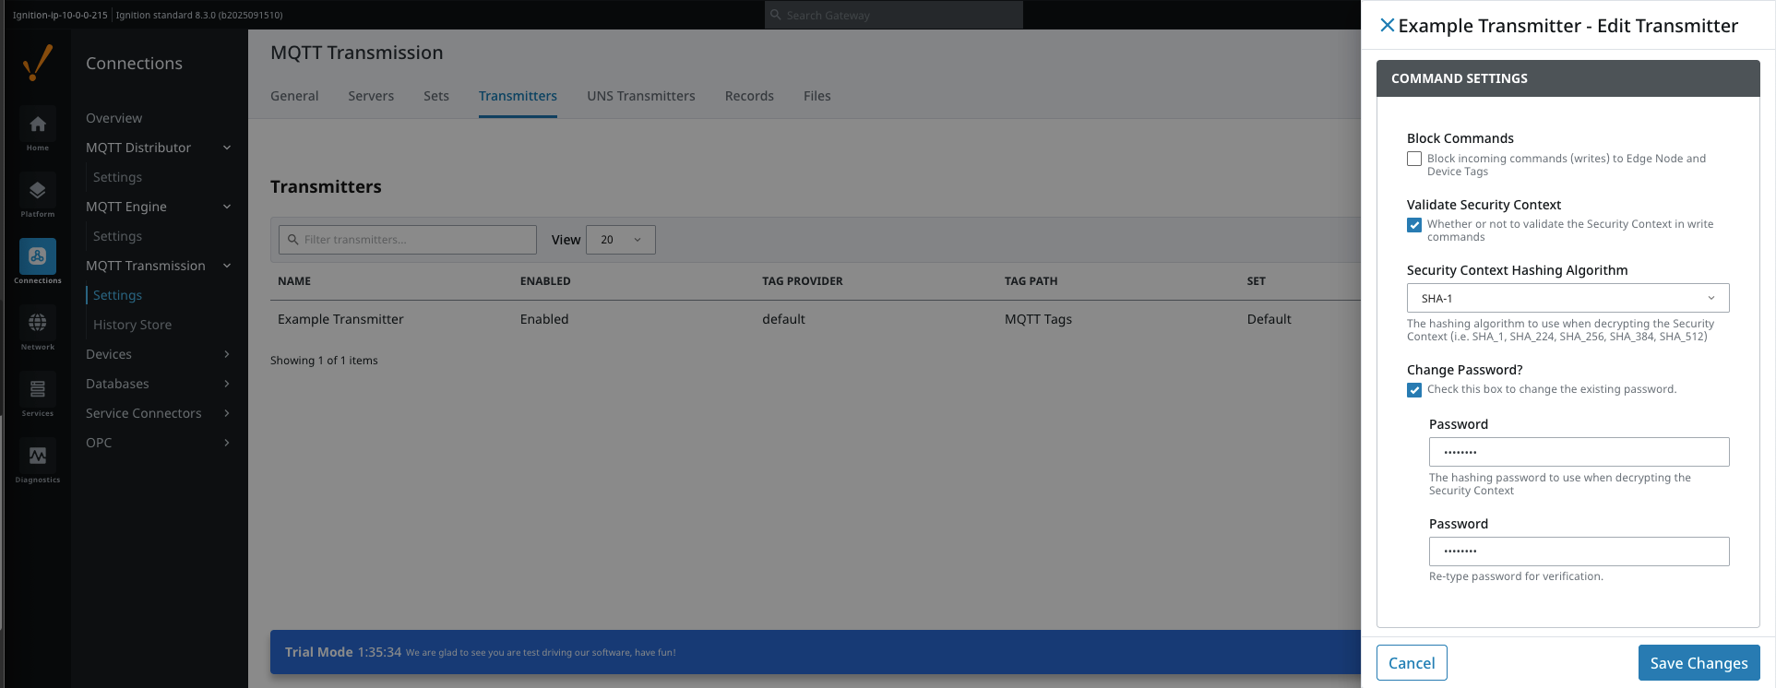Uncheck Validate Security Context checkbox
Screen dimensions: 1776x688
tap(1414, 225)
